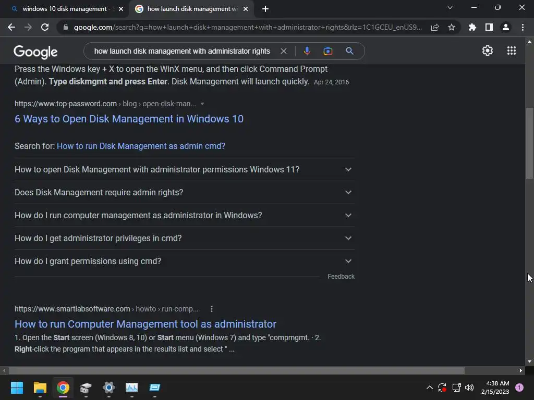Start voice search with microphone icon
This screenshot has width=534, height=400.
pos(307,51)
